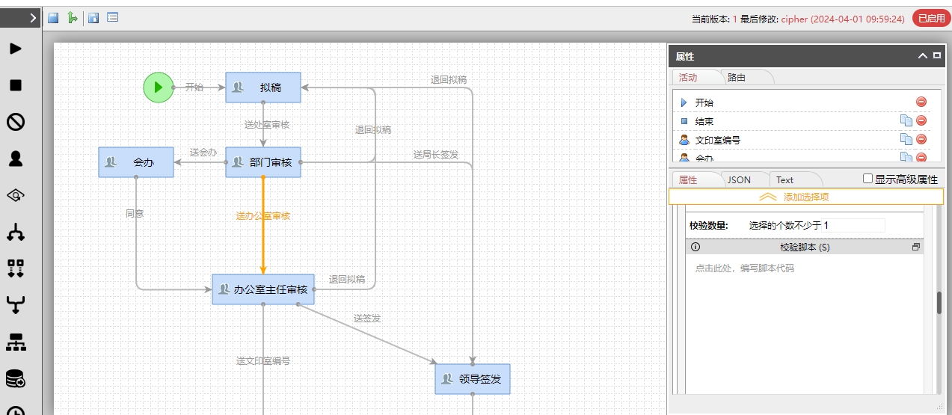Enable the 显示高级属性 checkbox

pos(867,179)
